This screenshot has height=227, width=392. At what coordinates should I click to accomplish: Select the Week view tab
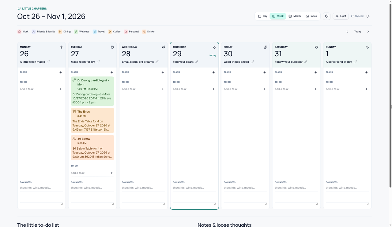pyautogui.click(x=278, y=16)
